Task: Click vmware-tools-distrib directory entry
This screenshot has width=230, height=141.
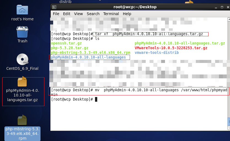Action: click(157, 53)
